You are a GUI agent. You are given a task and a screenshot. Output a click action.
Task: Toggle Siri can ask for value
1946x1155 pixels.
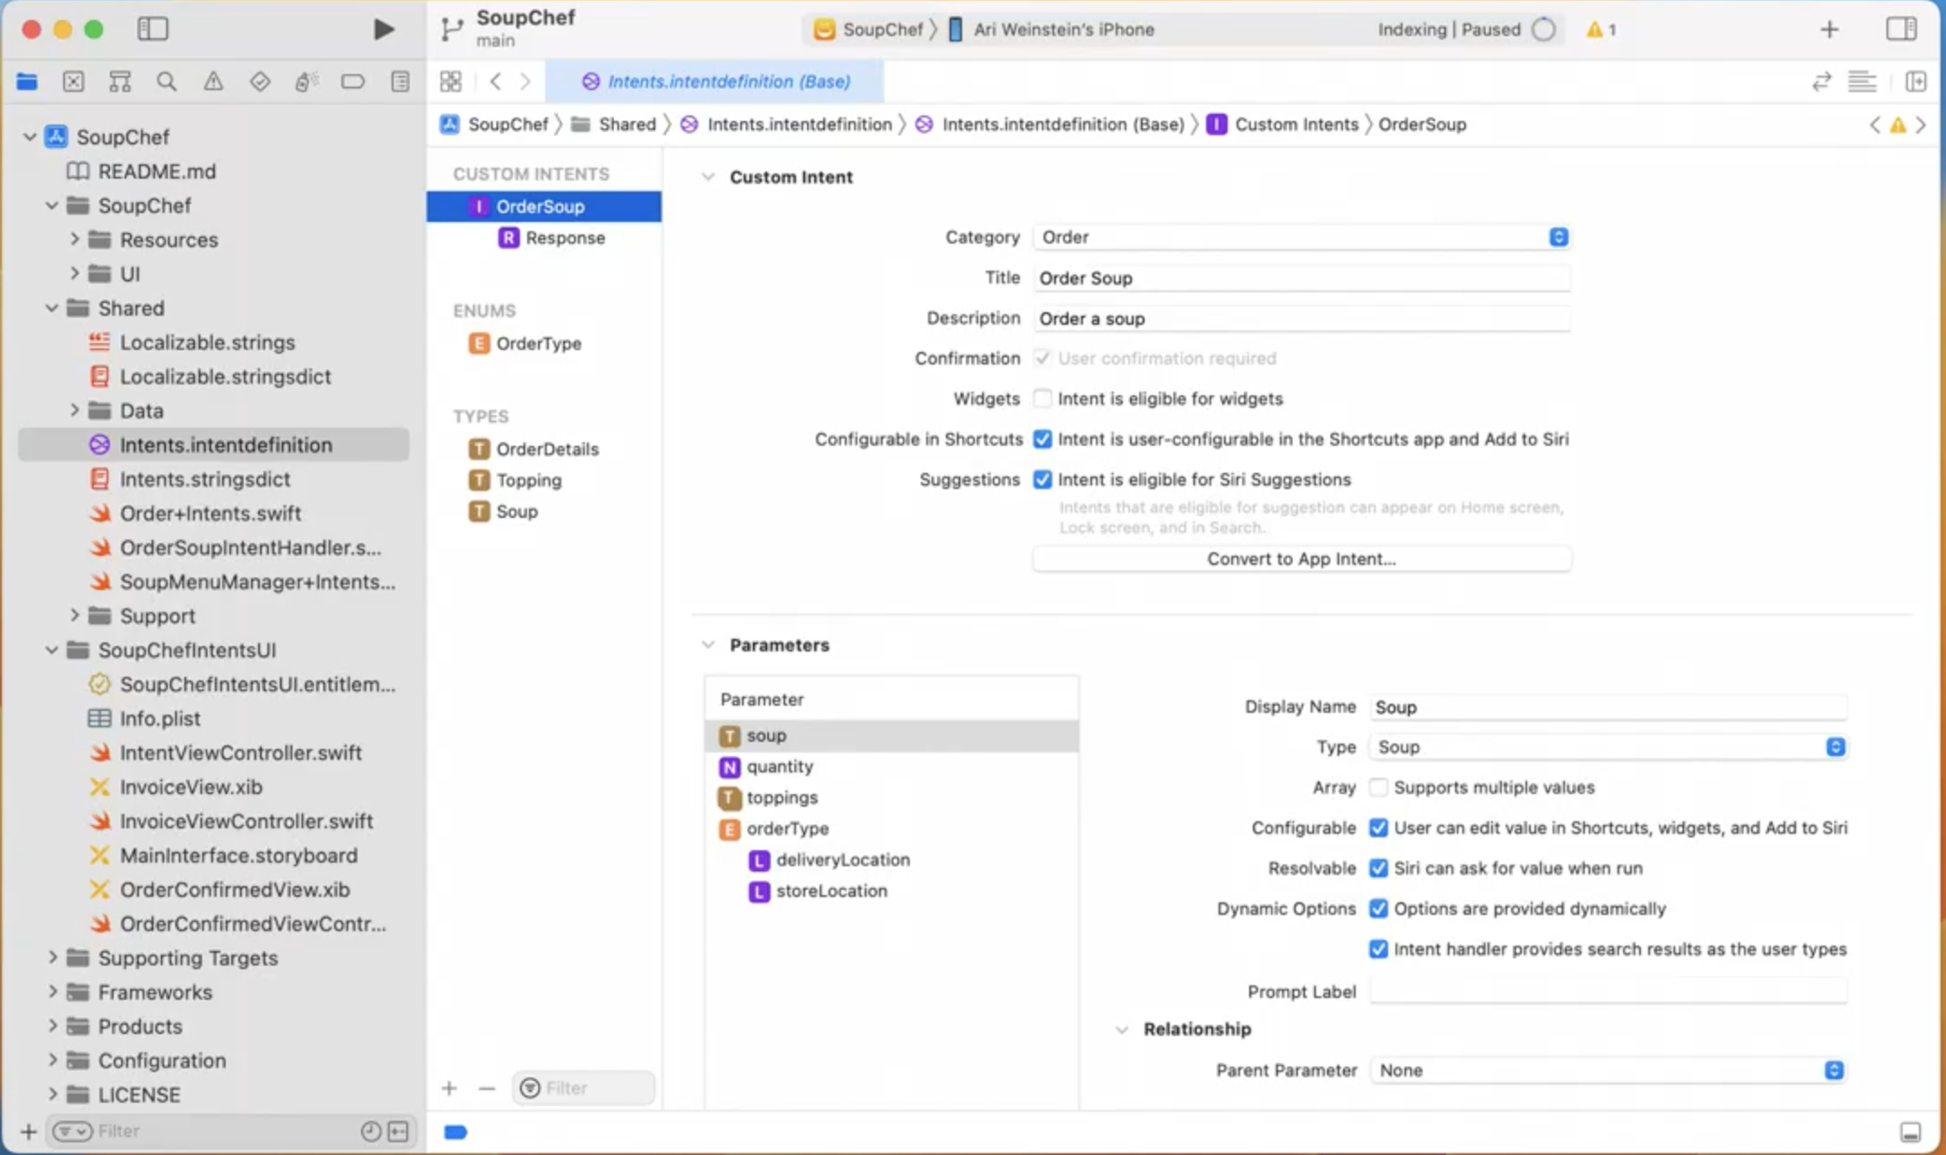point(1378,869)
